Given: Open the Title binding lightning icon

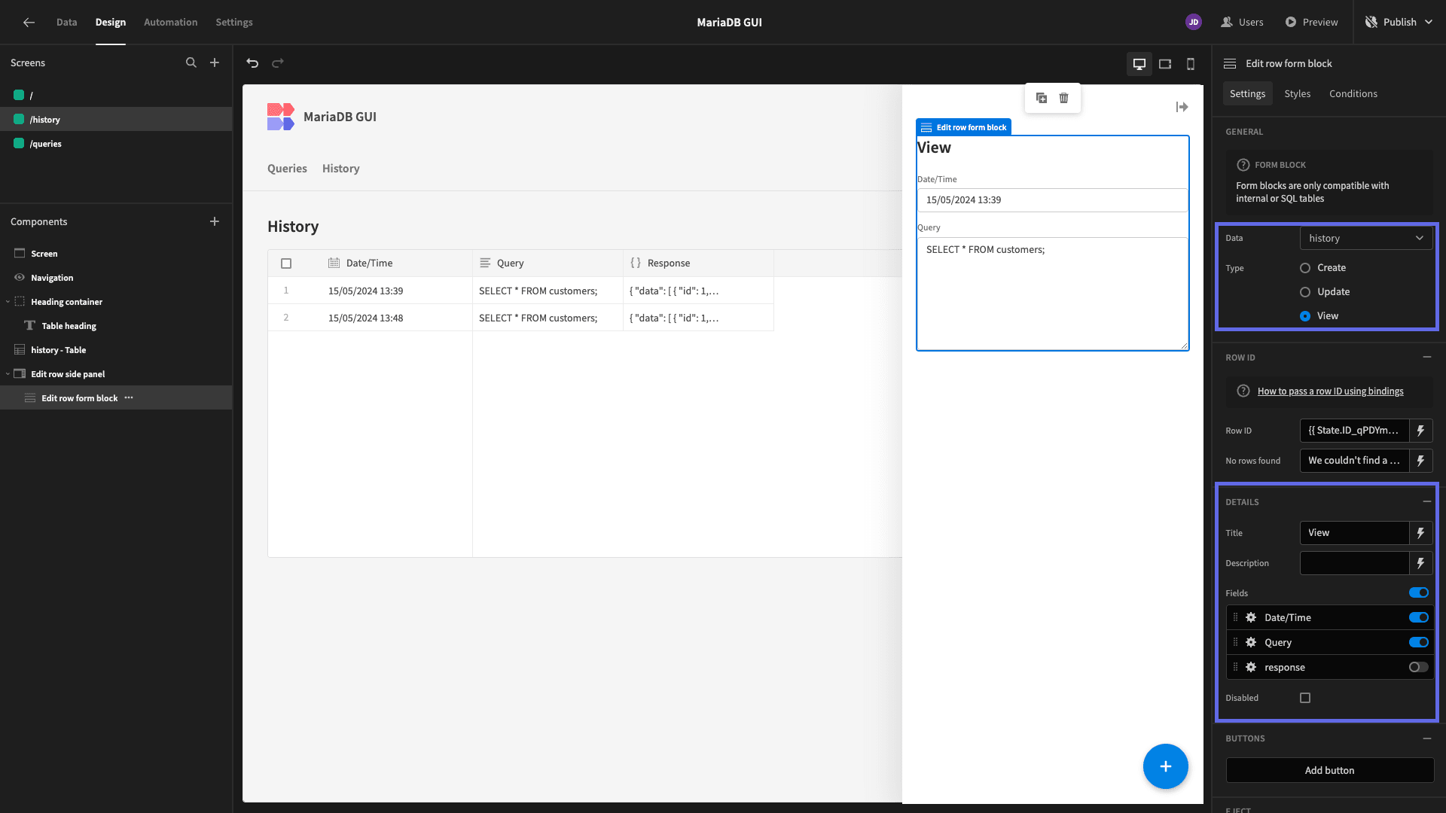Looking at the screenshot, I should point(1420,533).
